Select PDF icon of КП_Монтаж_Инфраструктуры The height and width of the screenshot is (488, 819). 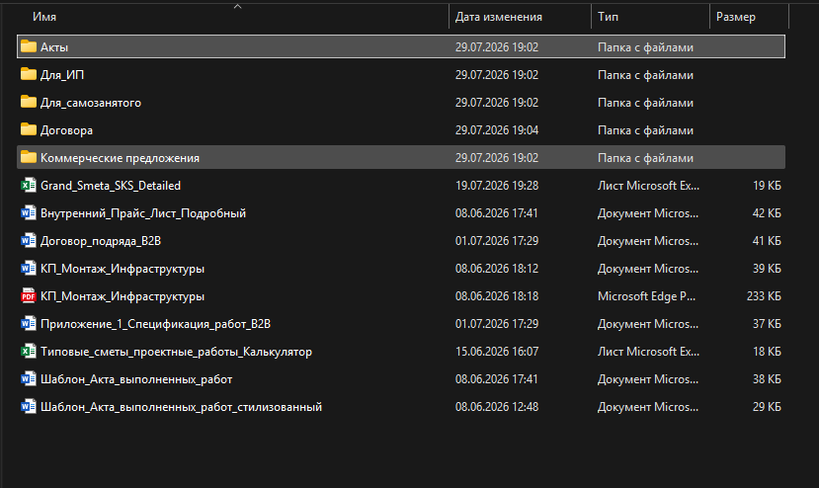(29, 295)
